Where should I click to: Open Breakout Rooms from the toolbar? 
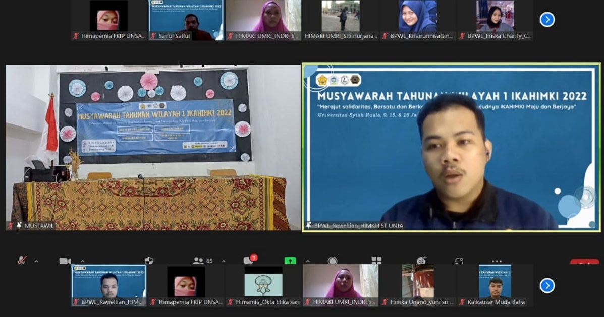point(376,261)
